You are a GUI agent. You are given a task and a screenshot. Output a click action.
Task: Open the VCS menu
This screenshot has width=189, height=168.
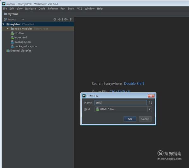[80, 9]
